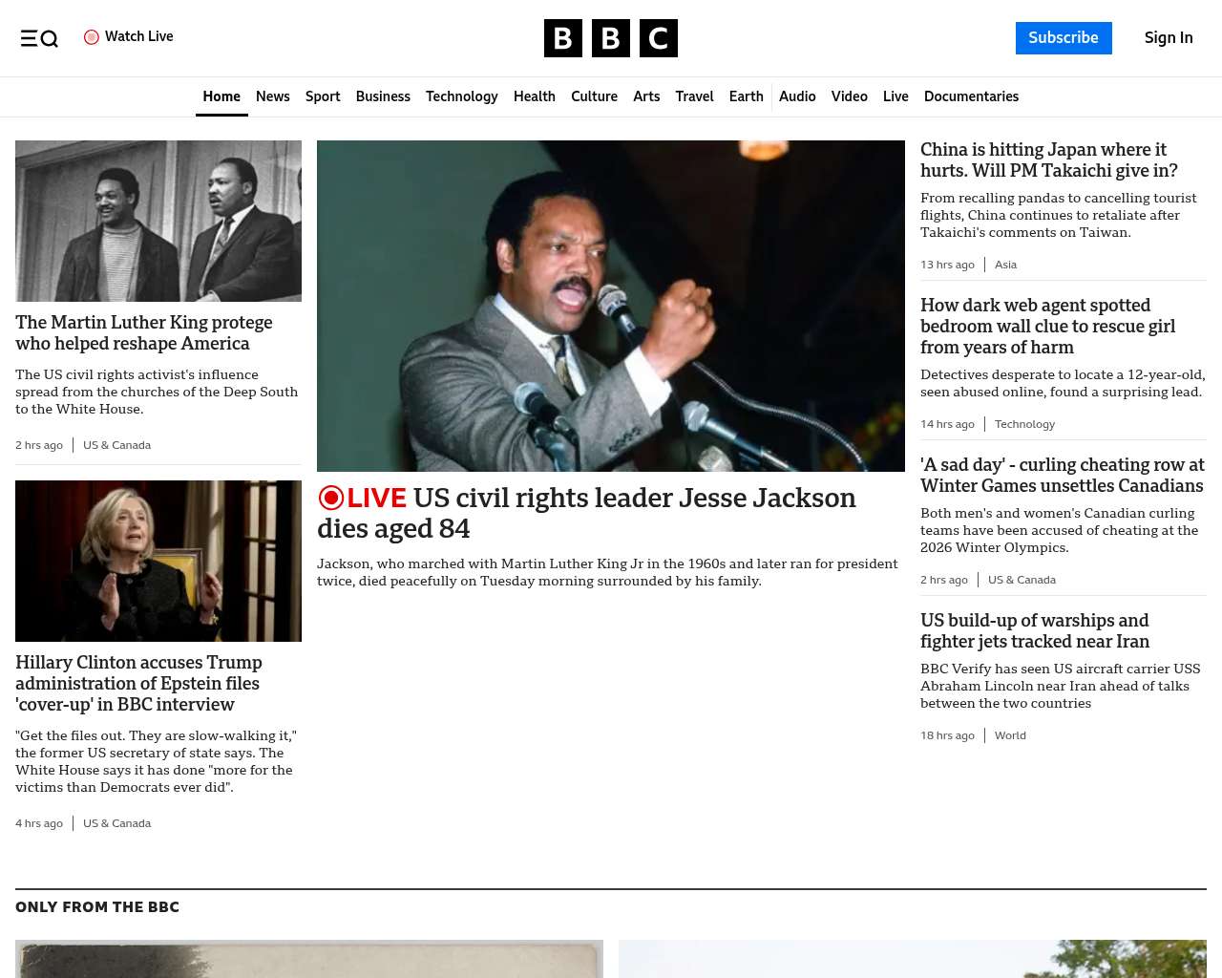Click the '4 hrs ago' timestamp

point(39,823)
